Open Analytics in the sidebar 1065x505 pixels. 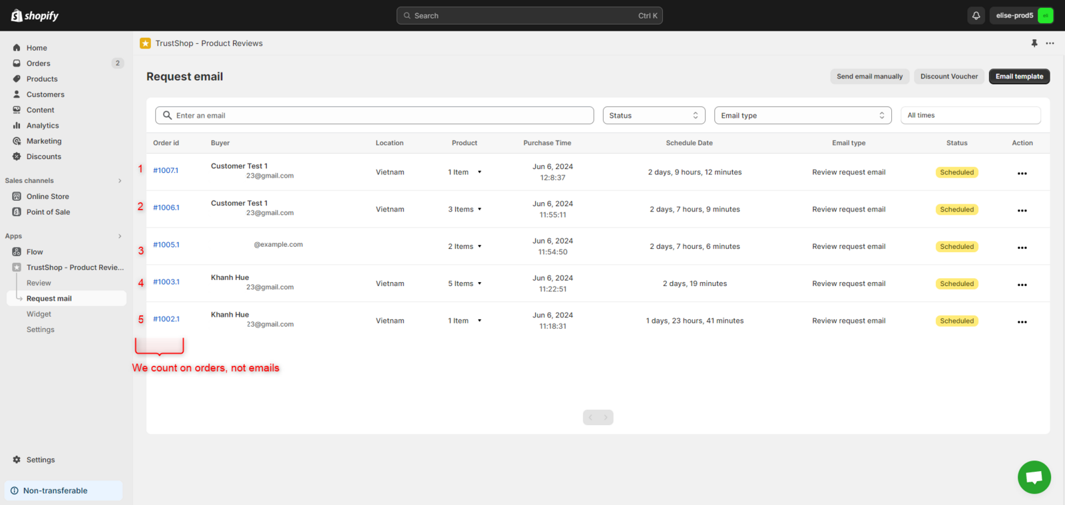point(43,126)
